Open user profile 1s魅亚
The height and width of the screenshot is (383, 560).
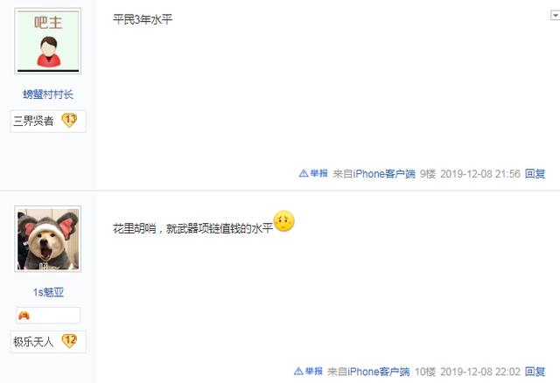pos(49,292)
